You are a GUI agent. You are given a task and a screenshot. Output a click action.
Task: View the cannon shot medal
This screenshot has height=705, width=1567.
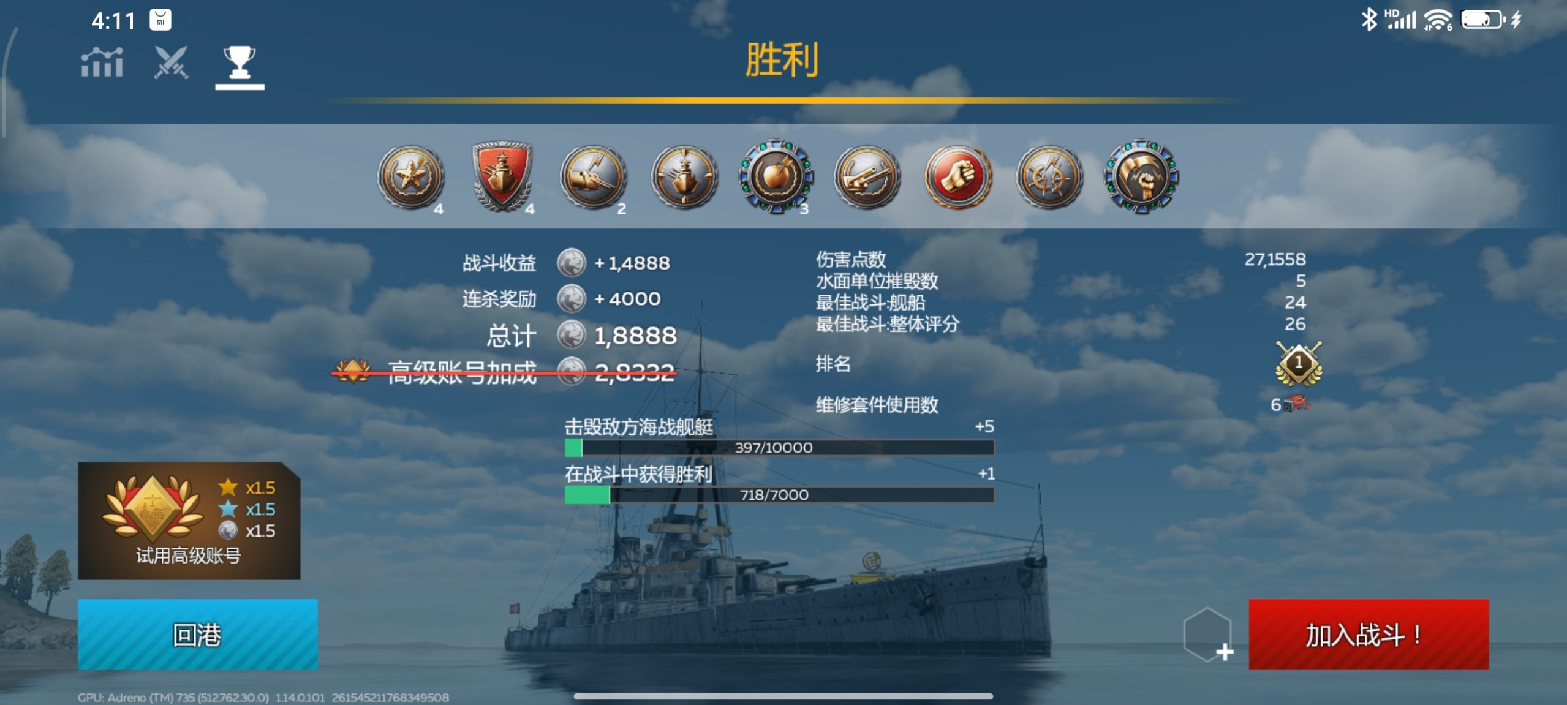594,176
